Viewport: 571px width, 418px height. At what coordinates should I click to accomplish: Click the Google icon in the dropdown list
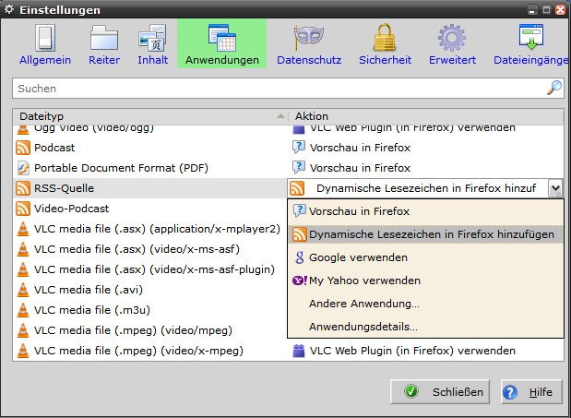coord(300,257)
